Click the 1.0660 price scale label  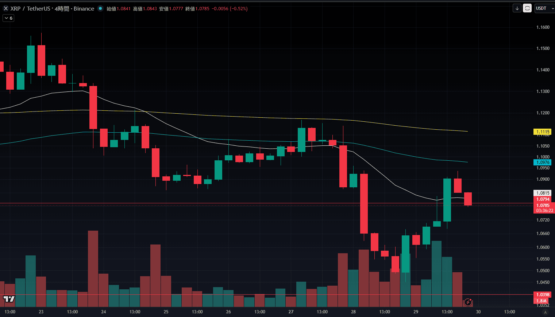point(543,234)
